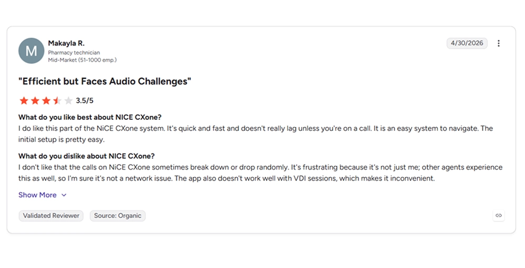Click the 4/30/2026 date label
The width and height of the screenshot is (525, 268).
tap(467, 43)
